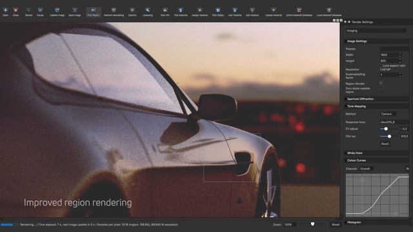Viewport: 413px width, 232px height.
Task: Toggle Zero alpha outside region checkbox
Action: click(381, 88)
